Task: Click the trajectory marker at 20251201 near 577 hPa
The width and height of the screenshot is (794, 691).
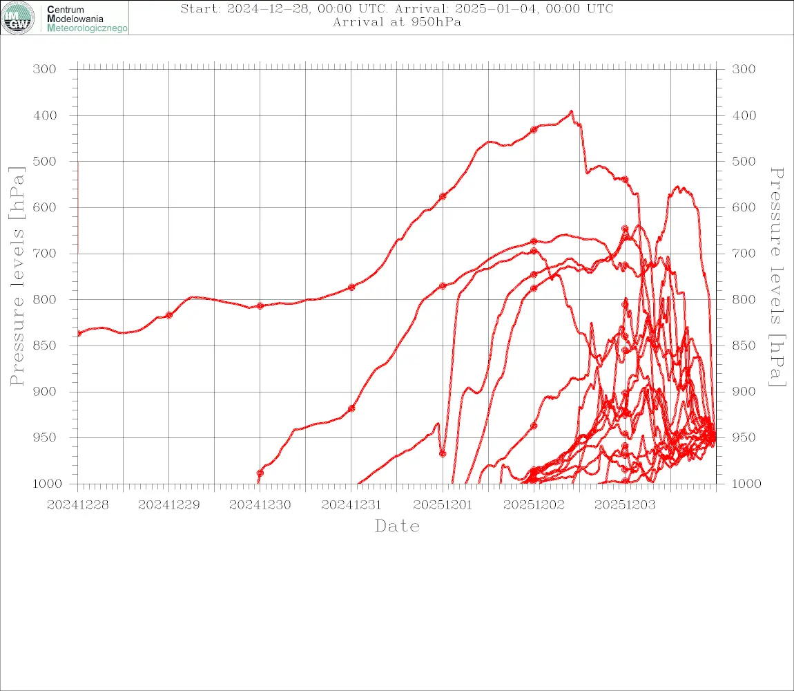Action: pos(443,196)
